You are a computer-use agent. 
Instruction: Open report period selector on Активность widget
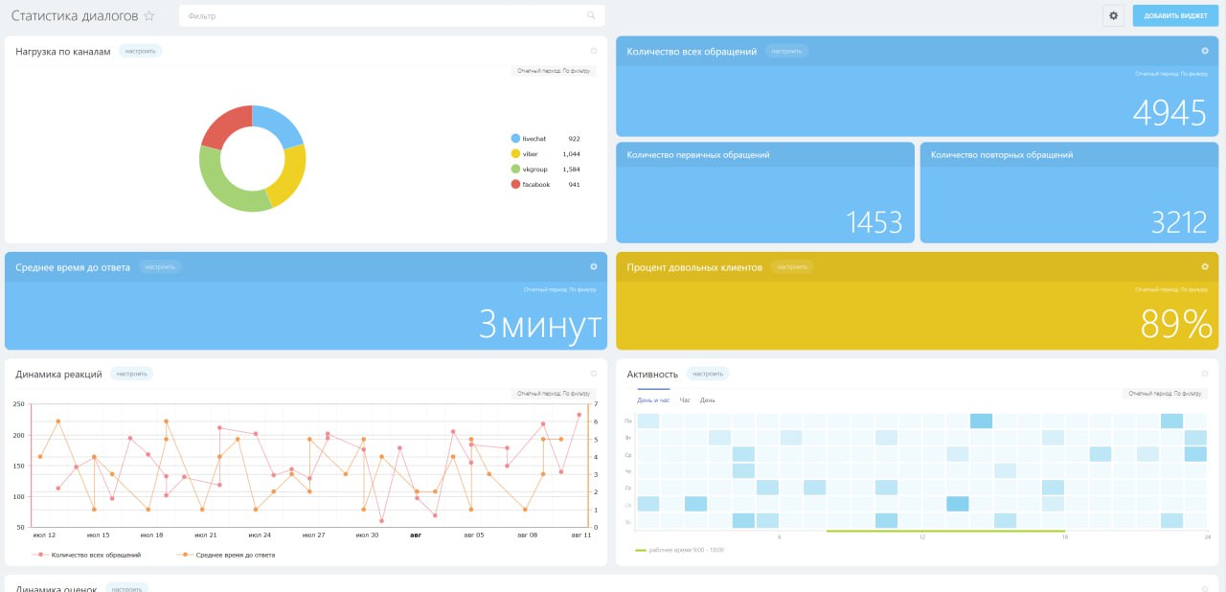pos(1164,394)
